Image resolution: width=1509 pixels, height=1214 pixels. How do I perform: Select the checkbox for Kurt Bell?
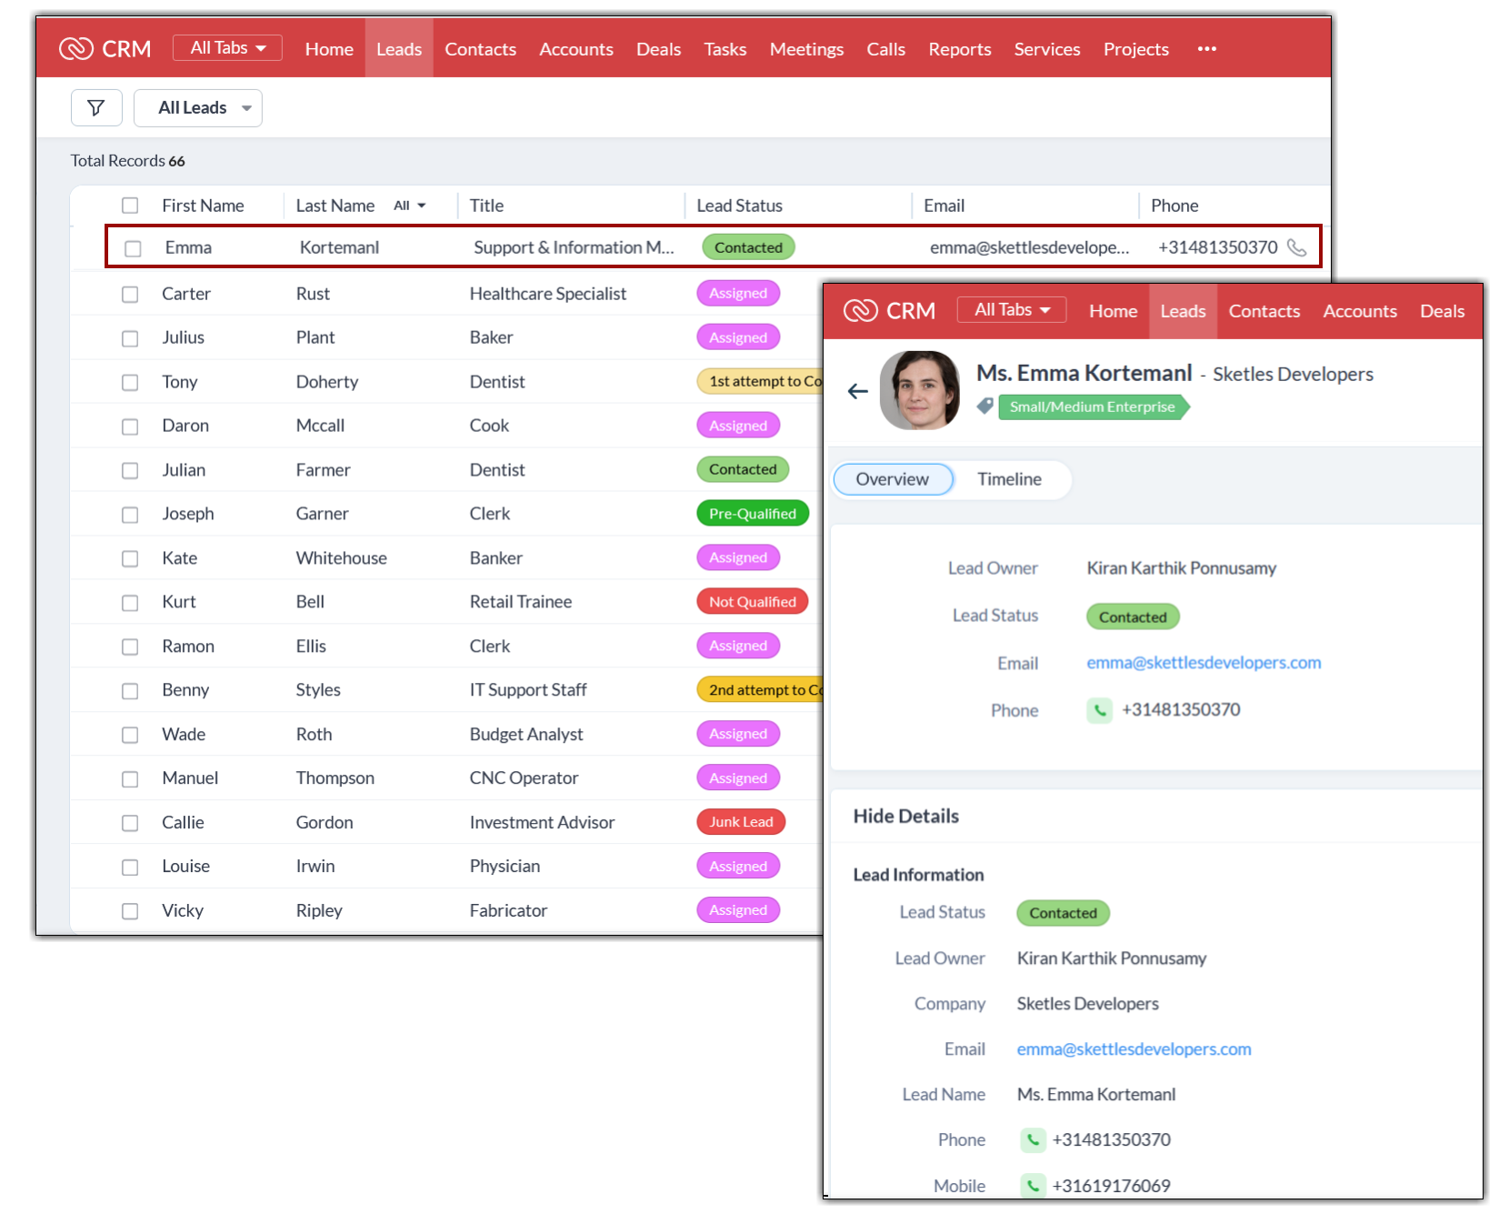130,603
